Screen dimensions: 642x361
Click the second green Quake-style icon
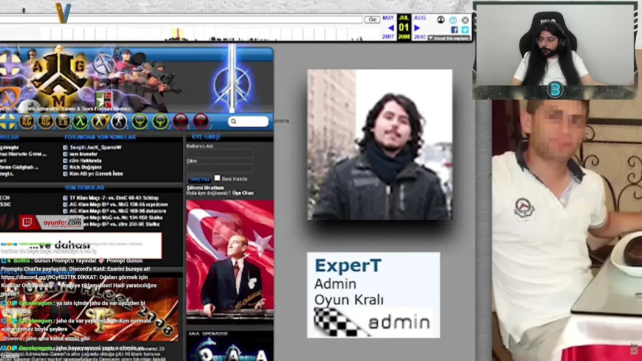160,121
